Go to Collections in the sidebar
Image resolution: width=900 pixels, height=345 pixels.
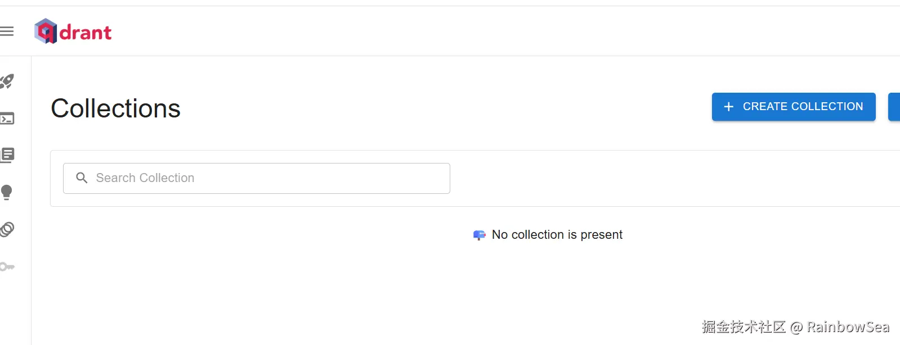pyautogui.click(x=7, y=155)
